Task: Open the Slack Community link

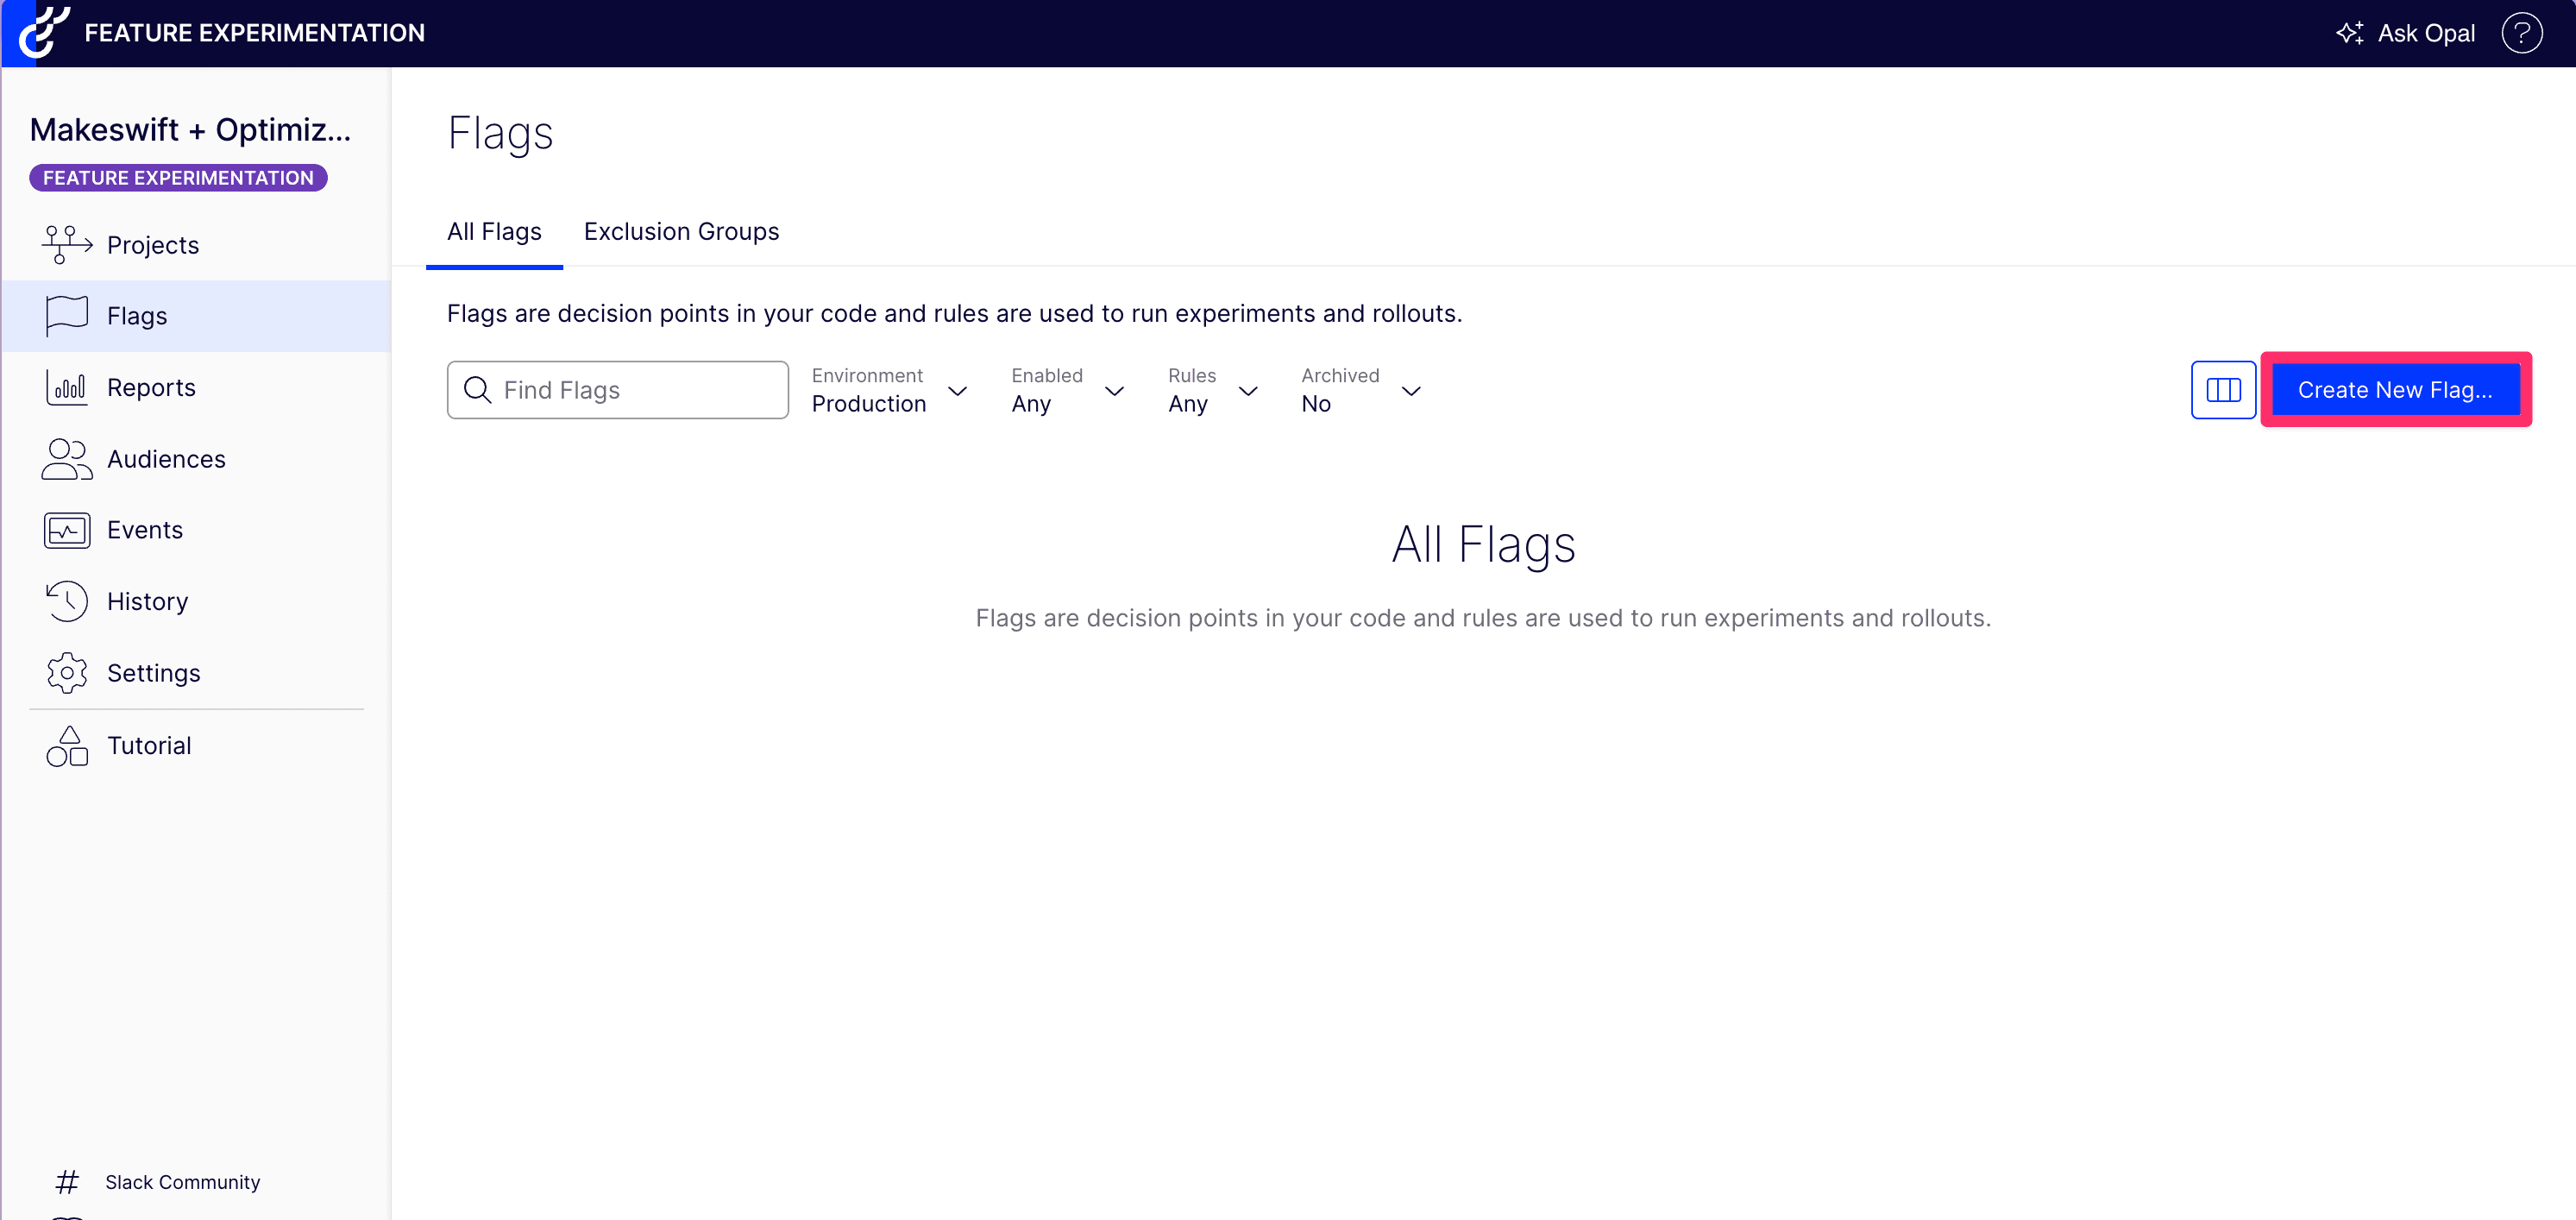Action: (182, 1182)
